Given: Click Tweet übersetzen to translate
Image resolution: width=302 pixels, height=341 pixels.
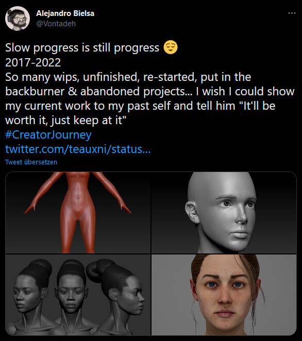Looking at the screenshot, I should pyautogui.click(x=31, y=162).
